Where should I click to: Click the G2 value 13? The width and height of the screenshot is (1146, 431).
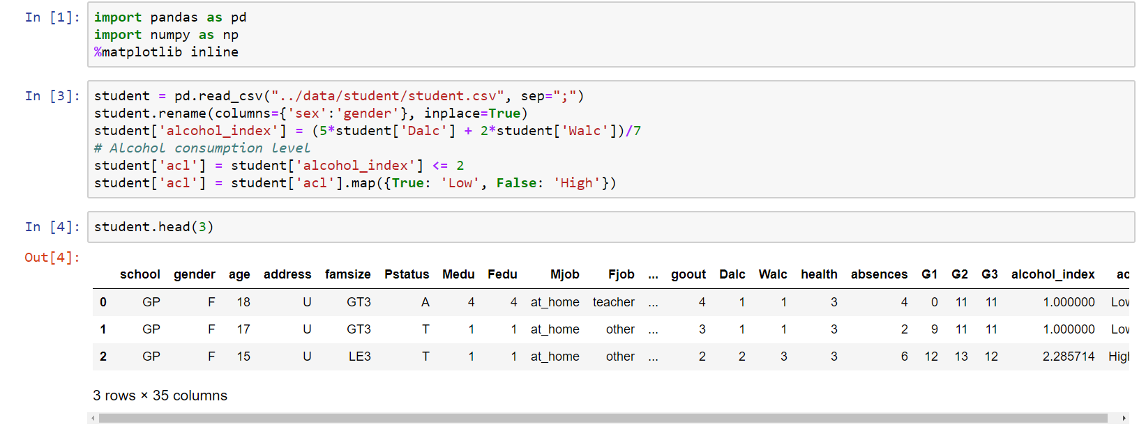[961, 356]
